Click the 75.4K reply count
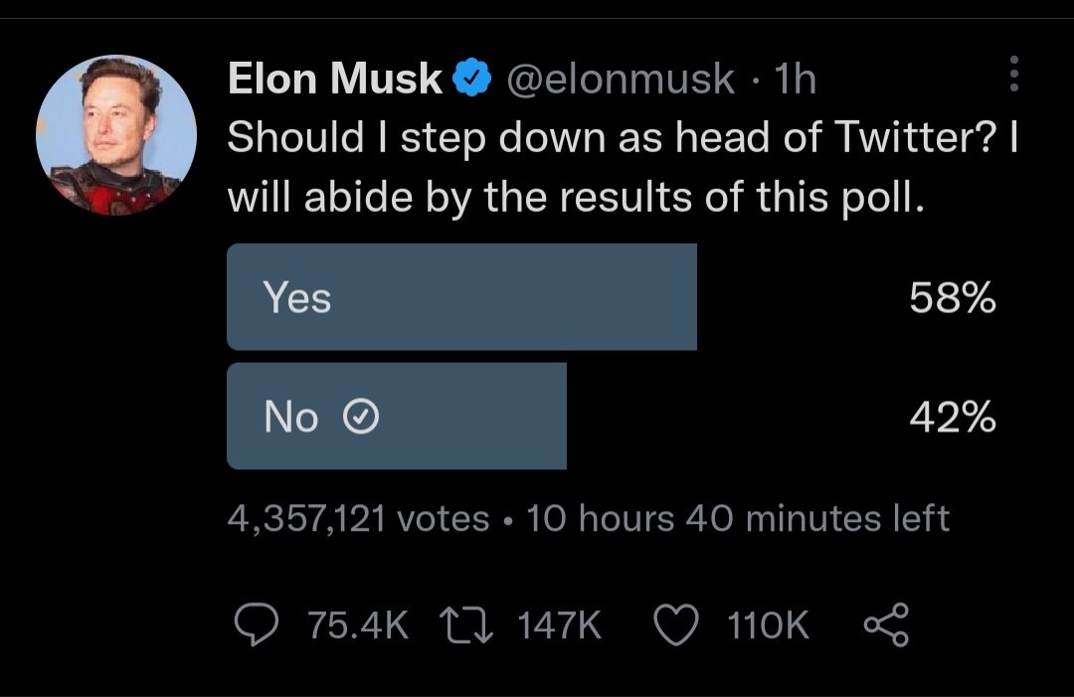 (x=358, y=625)
